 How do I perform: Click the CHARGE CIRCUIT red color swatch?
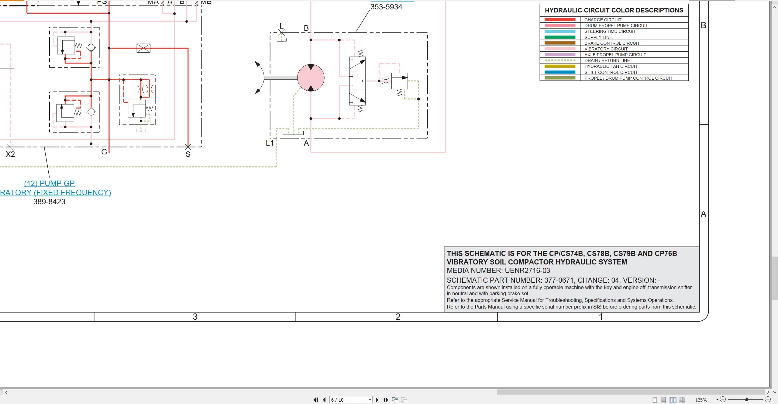(560, 20)
